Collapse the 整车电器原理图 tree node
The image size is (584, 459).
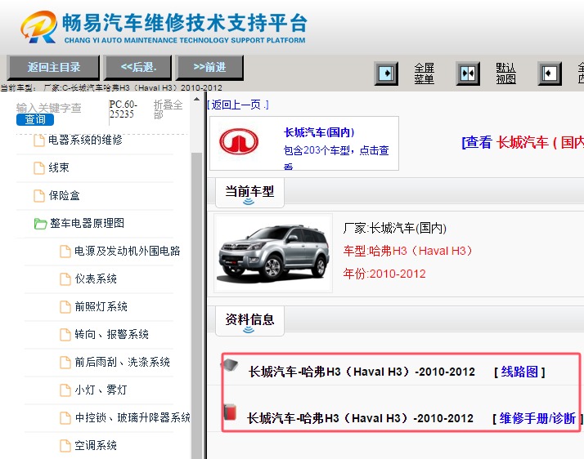tap(87, 224)
